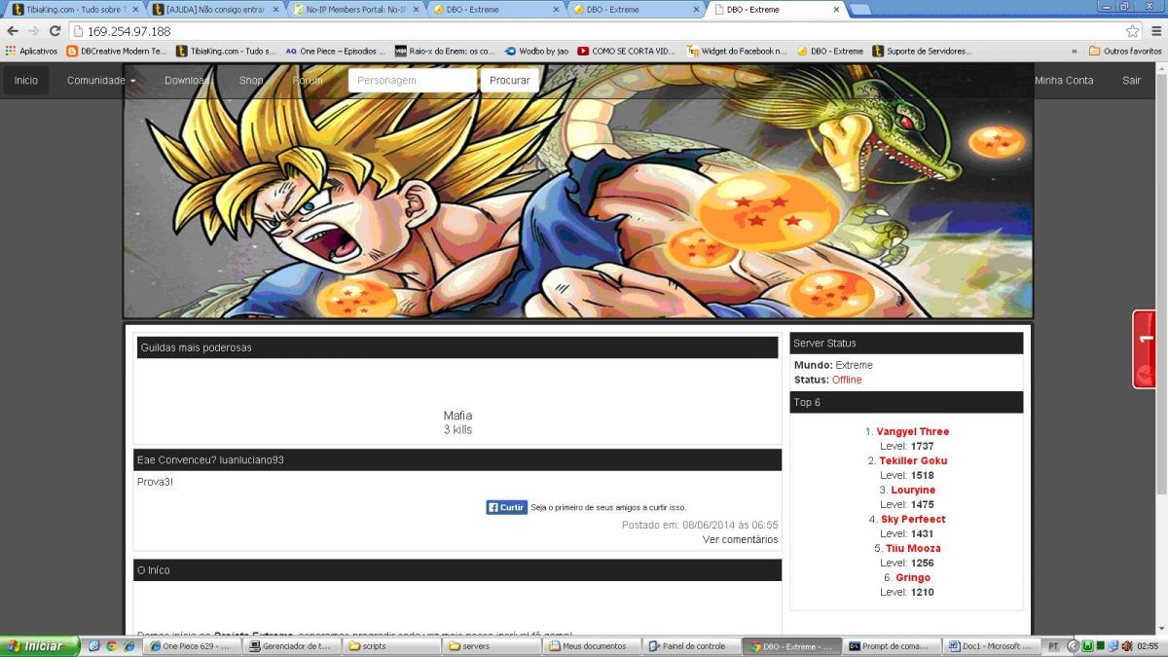Open the Raio-x do Enem bookmark

pyautogui.click(x=445, y=51)
